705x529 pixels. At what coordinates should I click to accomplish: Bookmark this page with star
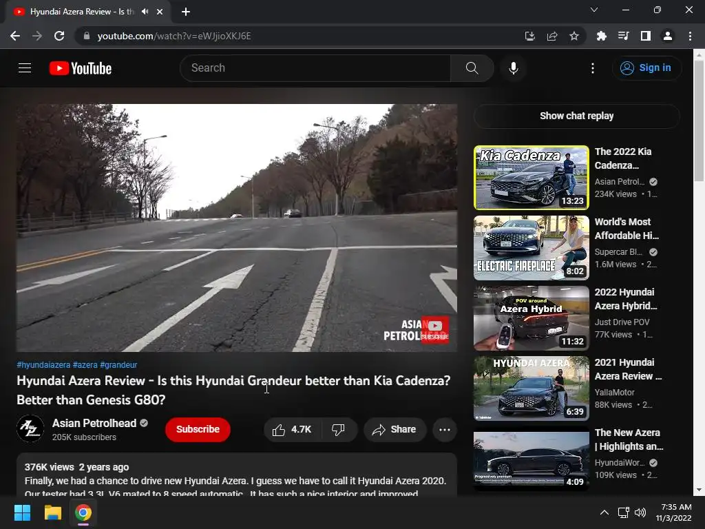(x=574, y=36)
